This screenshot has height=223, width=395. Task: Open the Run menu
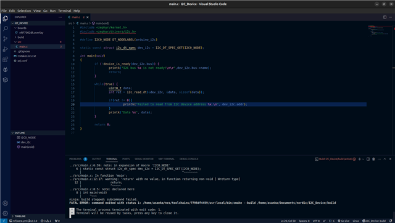pyautogui.click(x=52, y=11)
